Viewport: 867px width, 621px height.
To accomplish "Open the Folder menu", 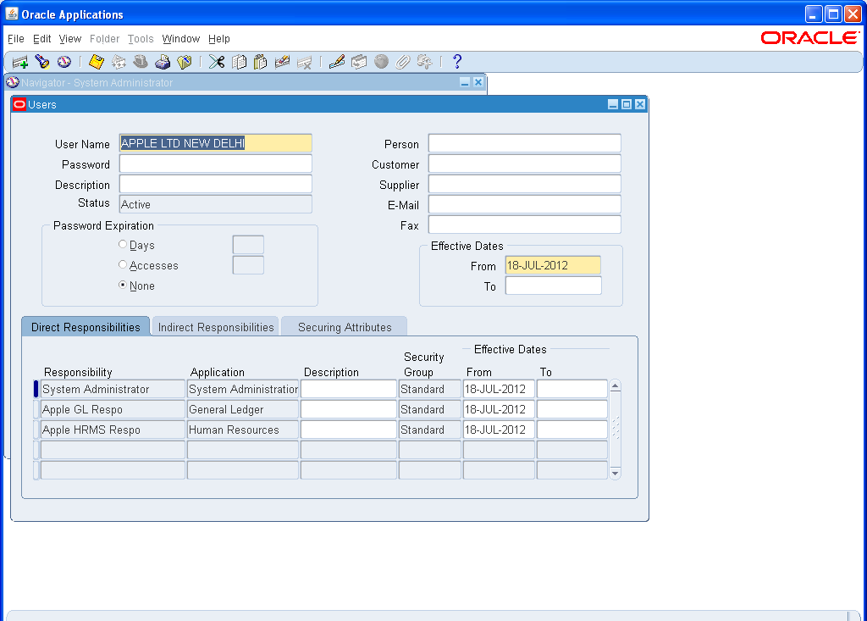I will (104, 39).
